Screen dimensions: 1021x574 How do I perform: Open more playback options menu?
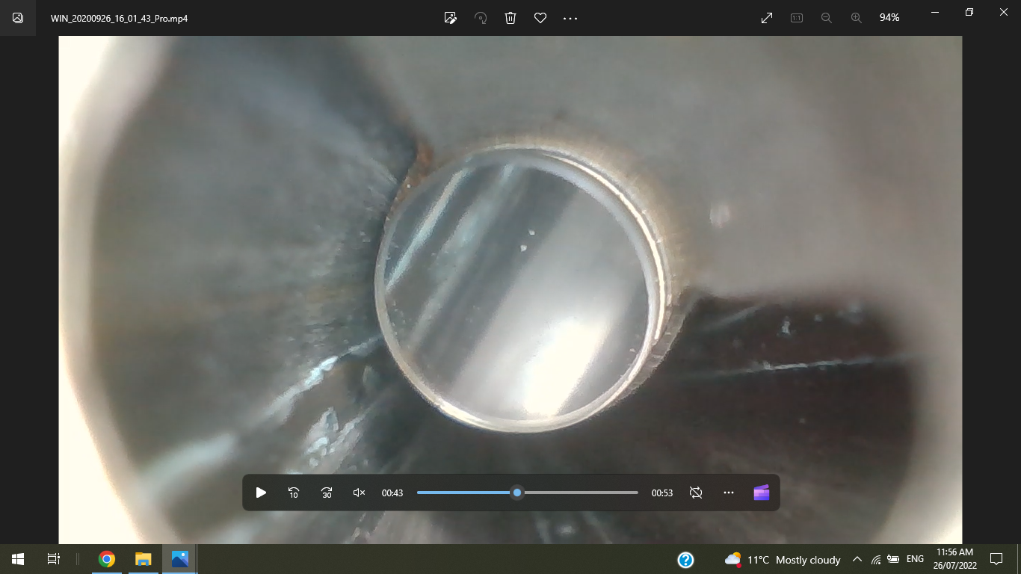point(729,493)
